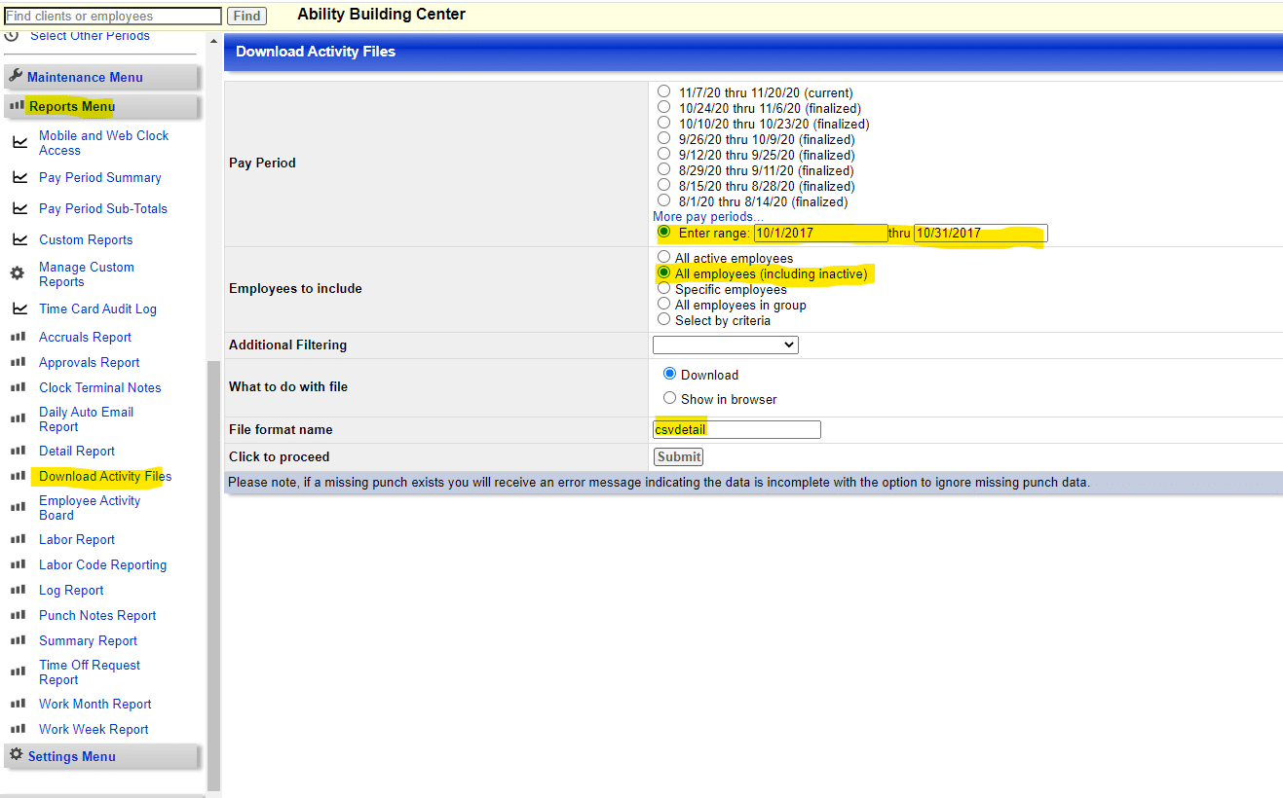Select the 11/7/20 thru 11/20/20 current pay period
Viewport: 1283px width, 798px height.
pos(664,92)
